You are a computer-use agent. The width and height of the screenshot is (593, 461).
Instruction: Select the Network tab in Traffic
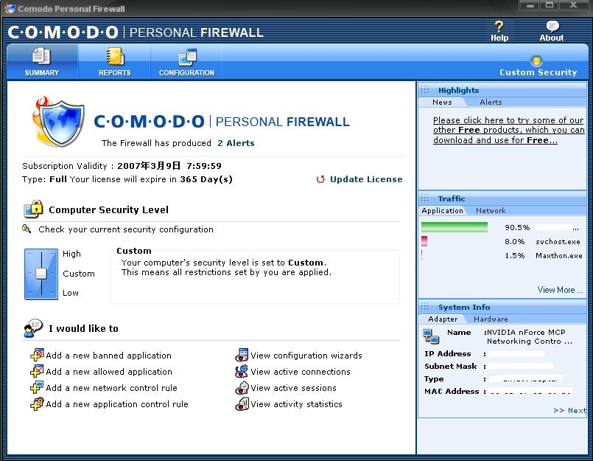[x=491, y=211]
